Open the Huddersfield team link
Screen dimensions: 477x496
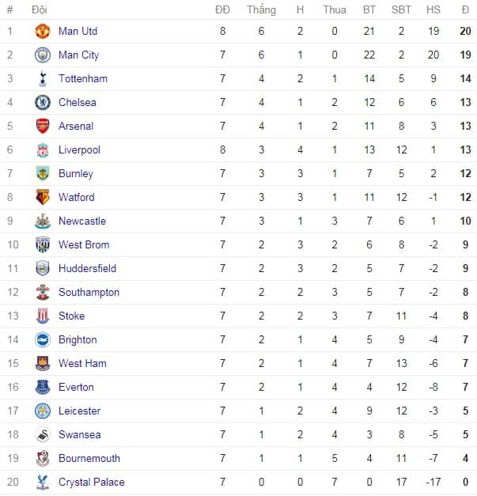coord(87,268)
